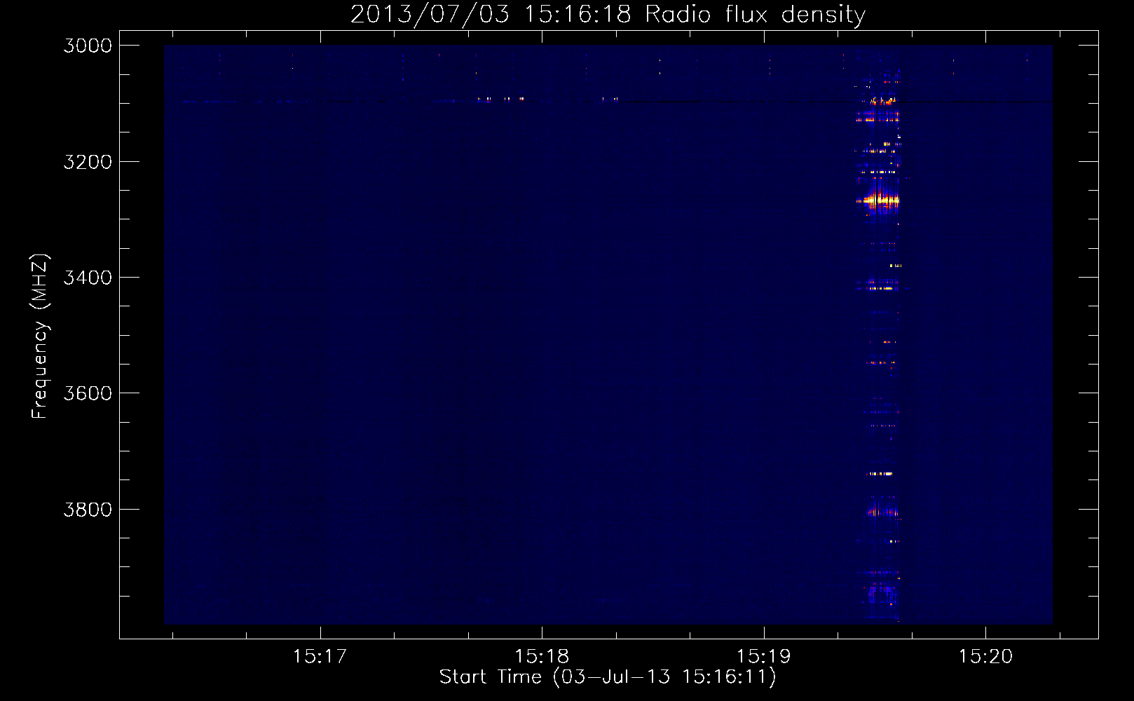Select the 3400 frequency tick label
Screen dimensions: 1134x701
pos(88,278)
